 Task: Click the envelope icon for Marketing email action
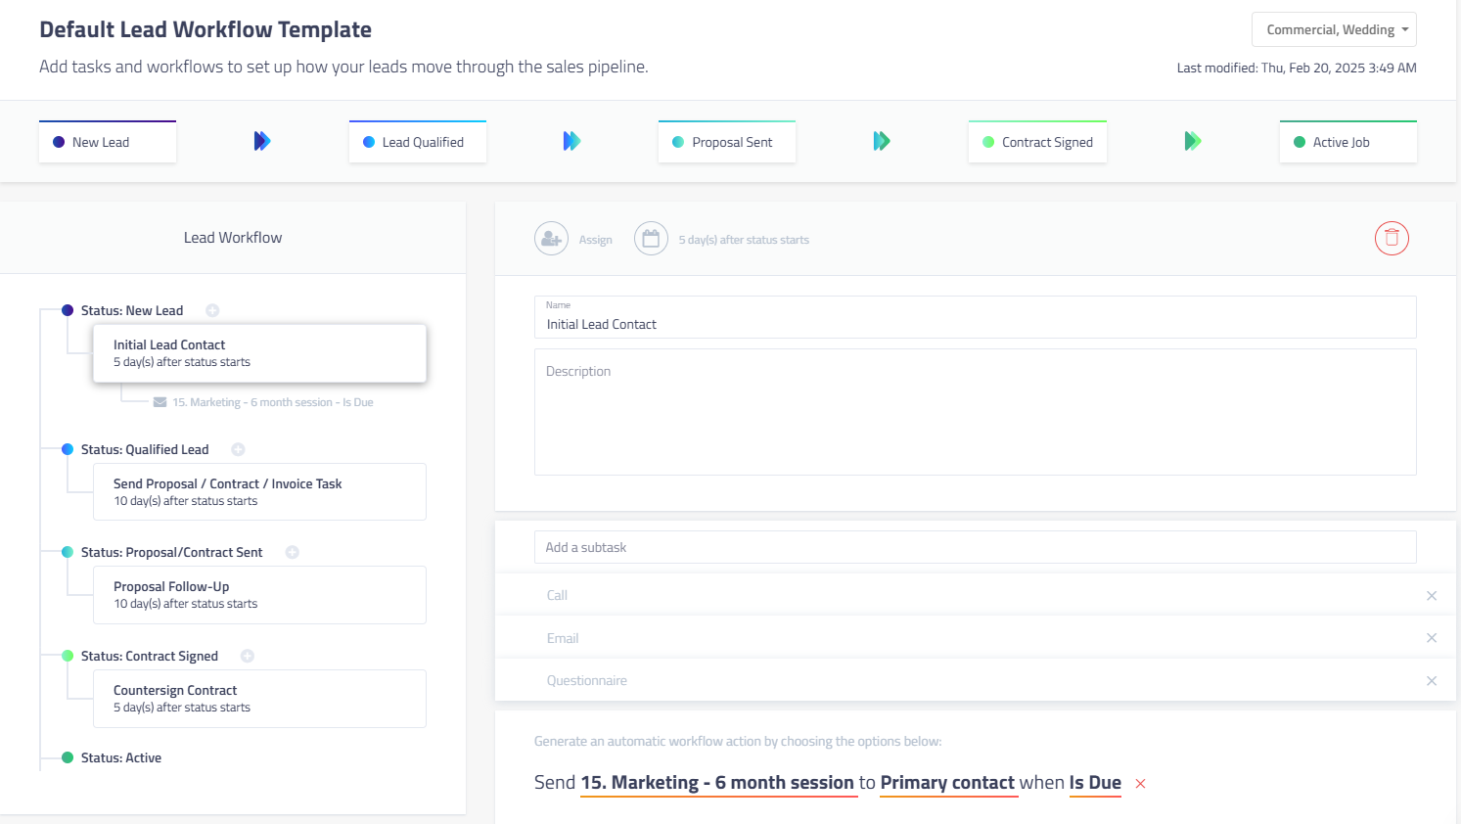[x=160, y=402]
